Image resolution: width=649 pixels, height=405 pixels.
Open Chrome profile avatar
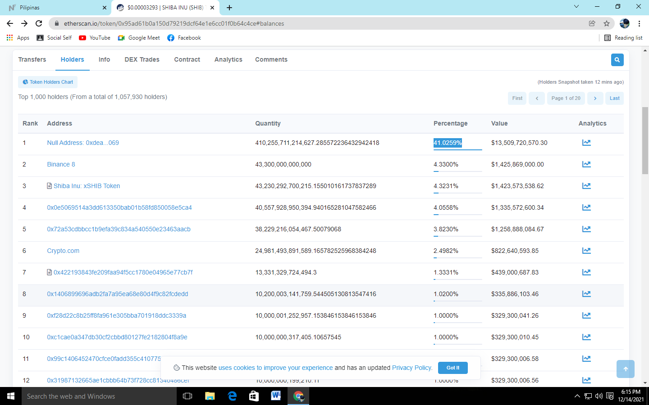tap(625, 23)
